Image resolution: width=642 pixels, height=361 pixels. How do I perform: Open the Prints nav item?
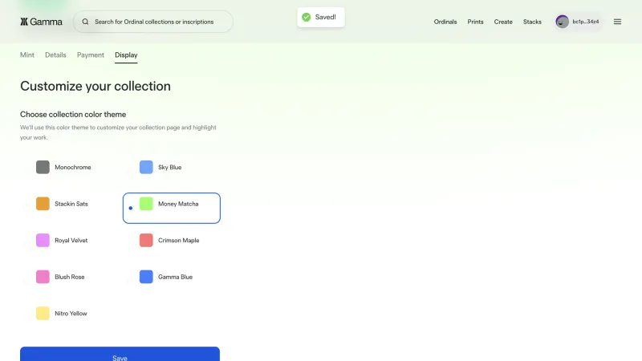pyautogui.click(x=475, y=22)
